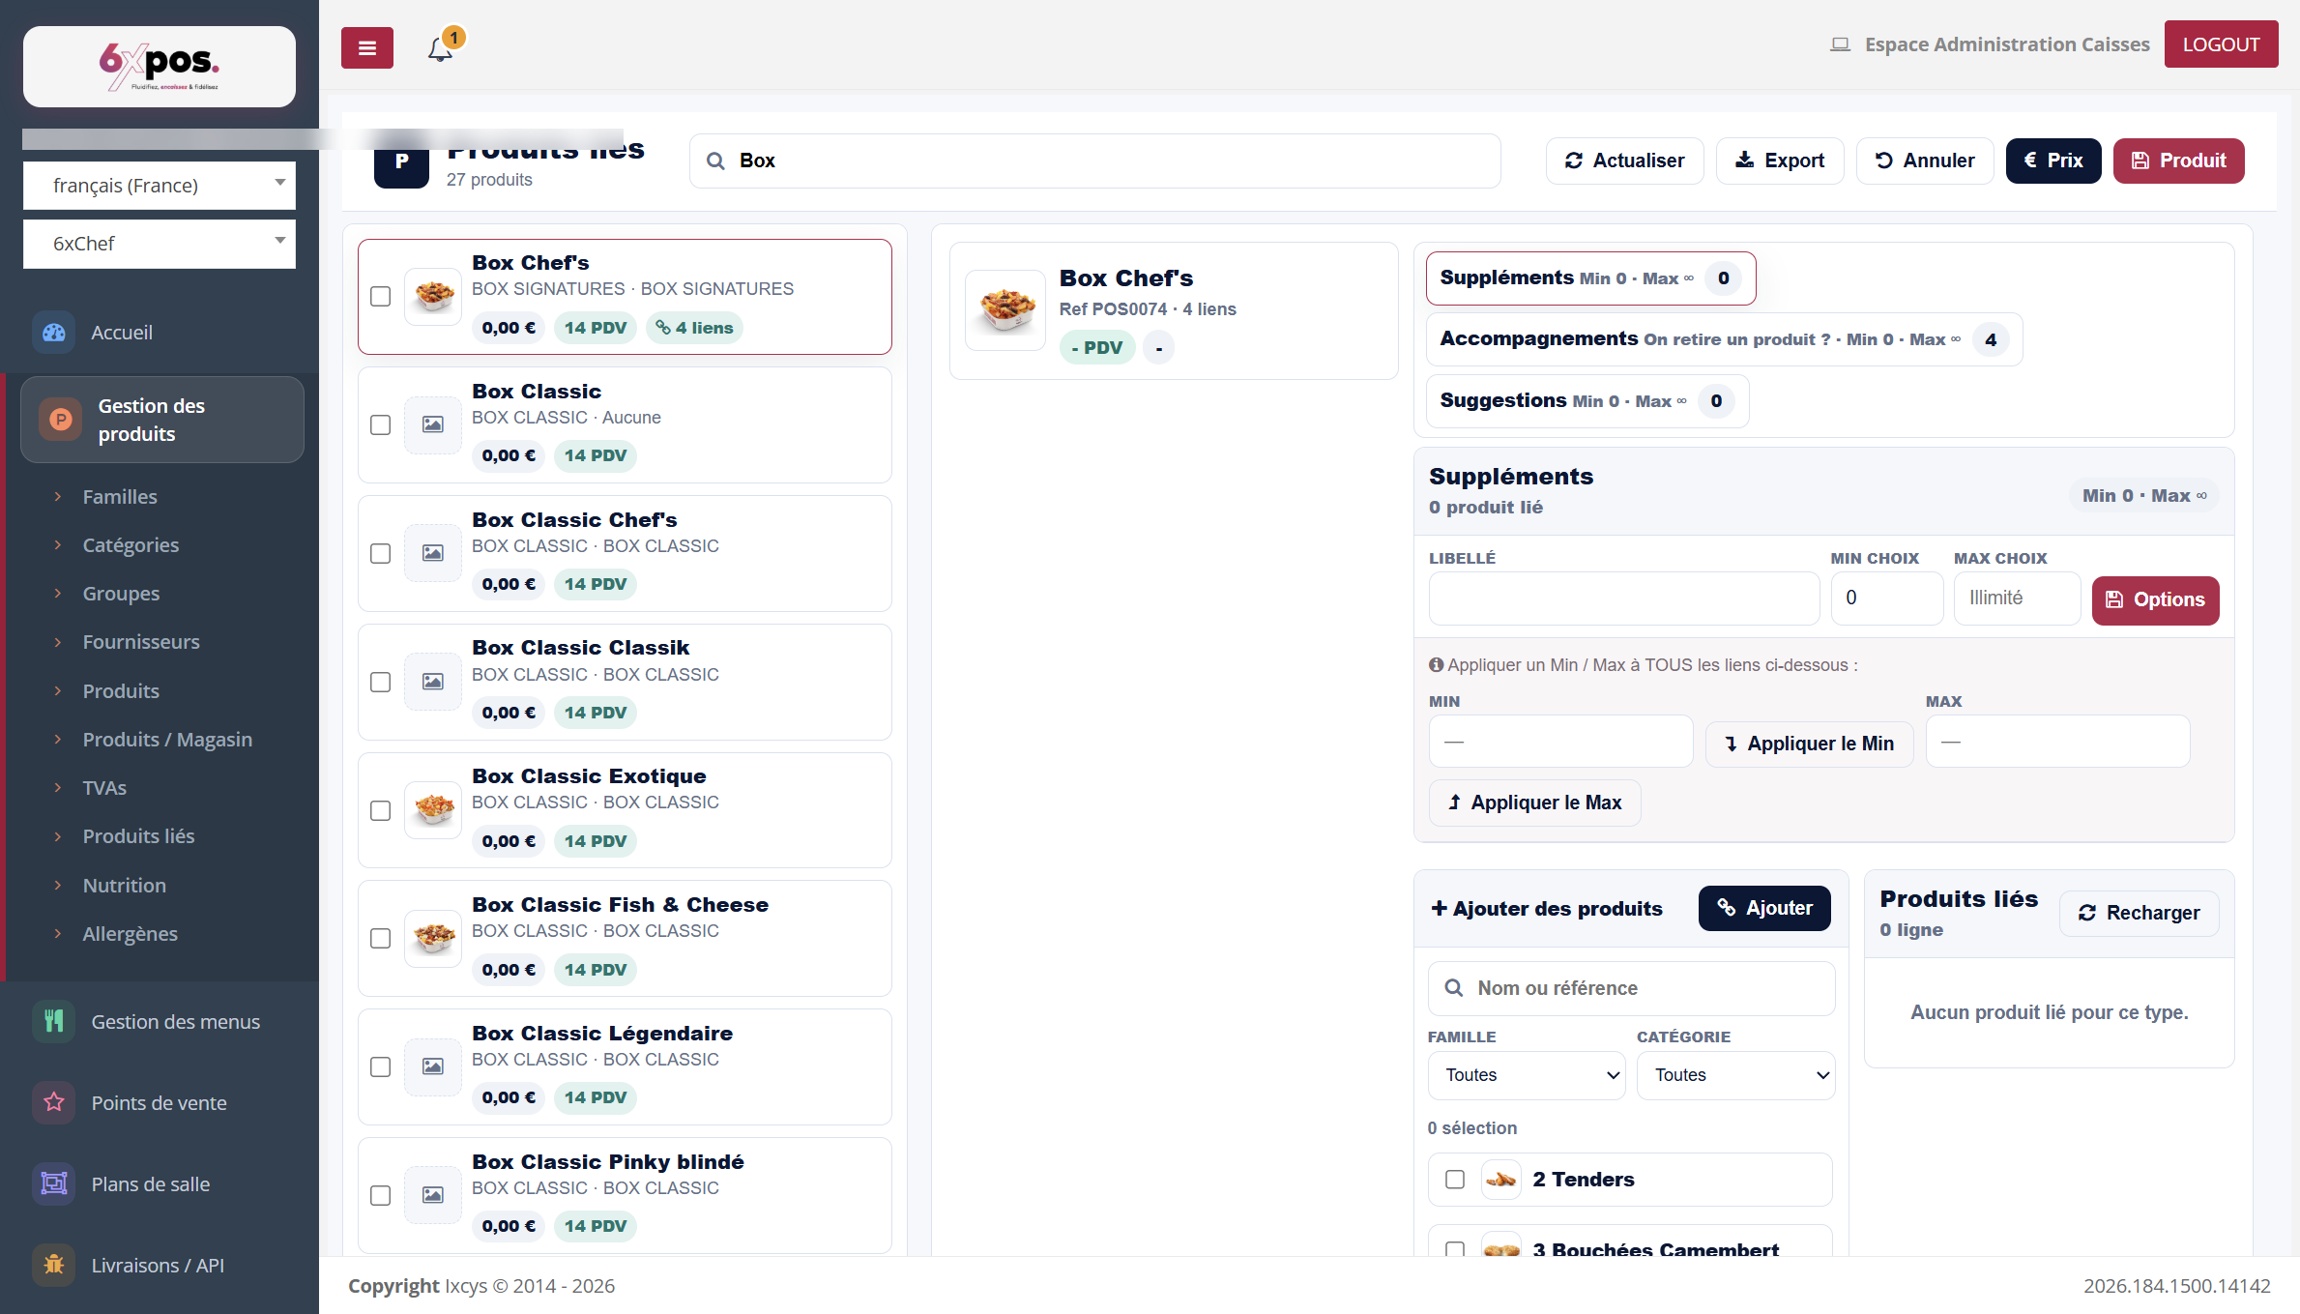This screenshot has width=2300, height=1314.
Task: Tick the 2 Tenders checkbox
Action: point(1455,1180)
